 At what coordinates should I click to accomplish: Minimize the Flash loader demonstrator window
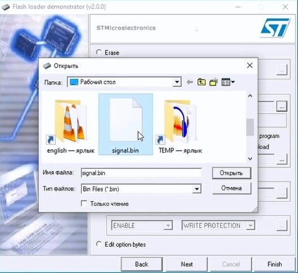tap(238, 7)
